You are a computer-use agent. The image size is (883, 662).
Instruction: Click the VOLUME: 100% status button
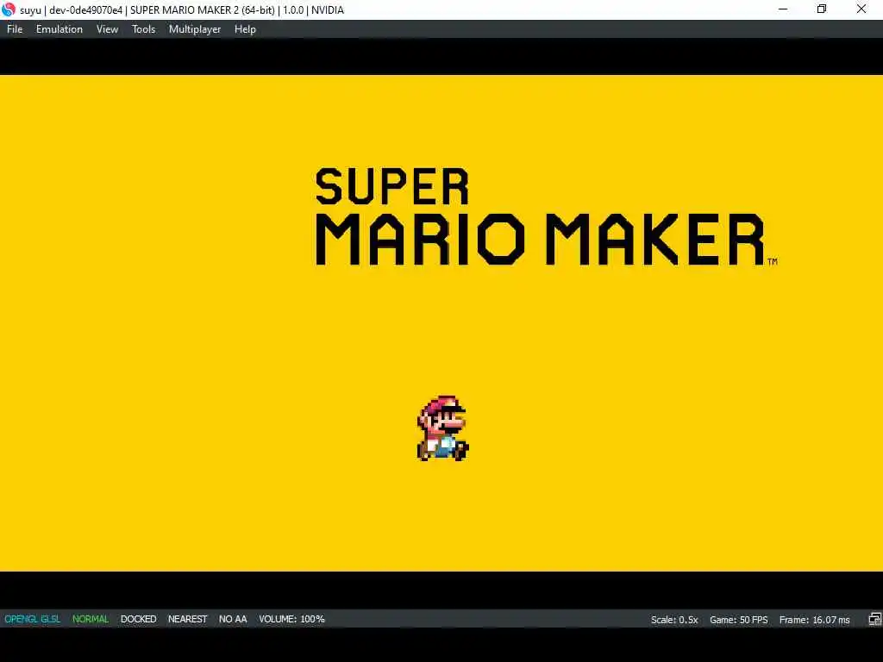click(291, 619)
